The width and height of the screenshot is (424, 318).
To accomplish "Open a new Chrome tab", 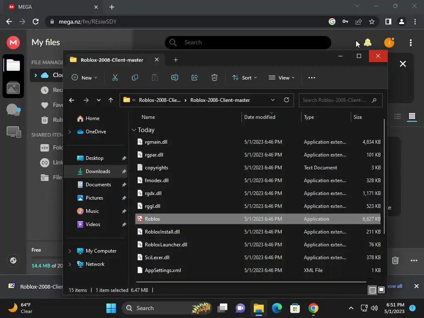I will (112, 7).
